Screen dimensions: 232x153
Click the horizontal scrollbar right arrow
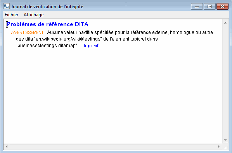click(219, 146)
